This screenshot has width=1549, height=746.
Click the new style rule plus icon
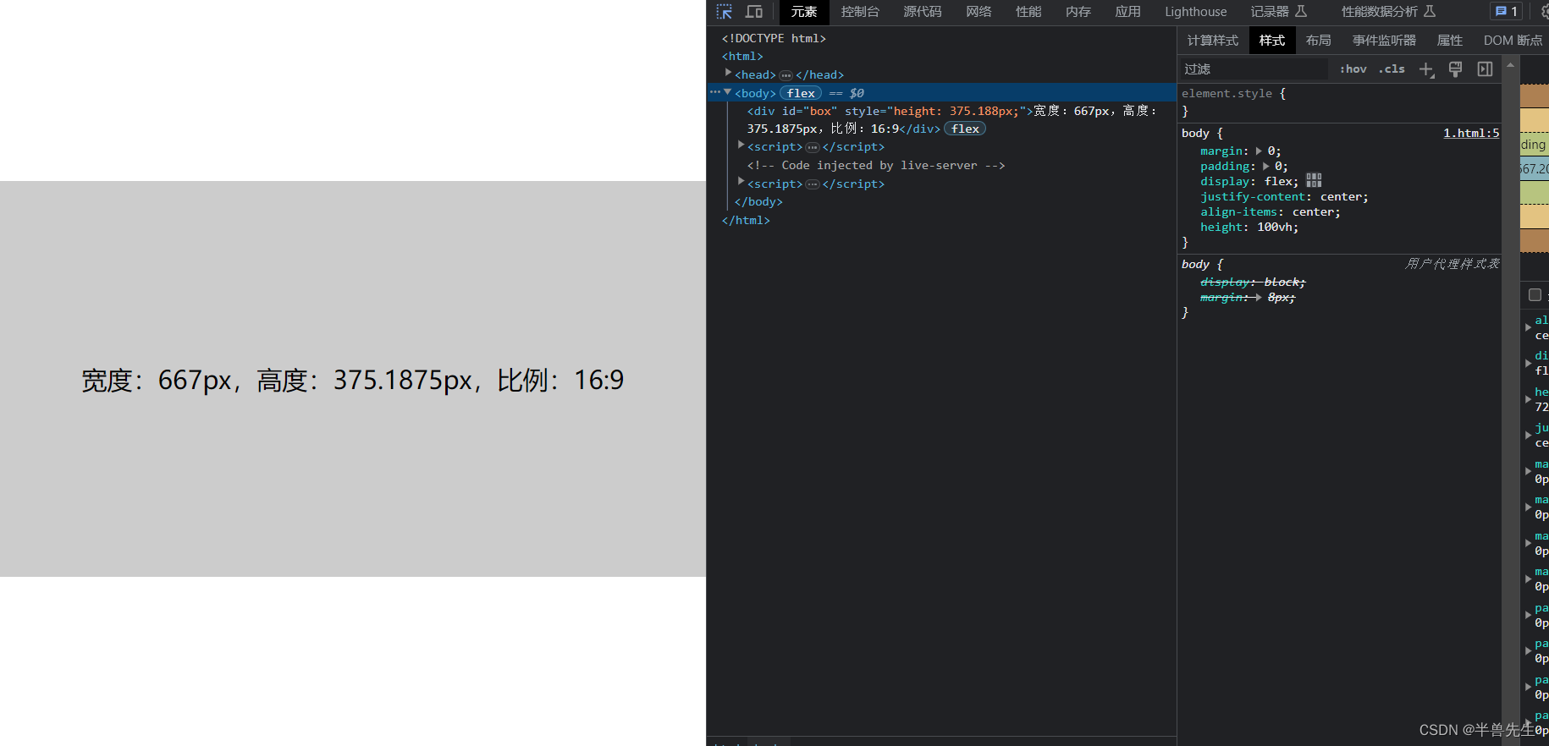point(1426,69)
